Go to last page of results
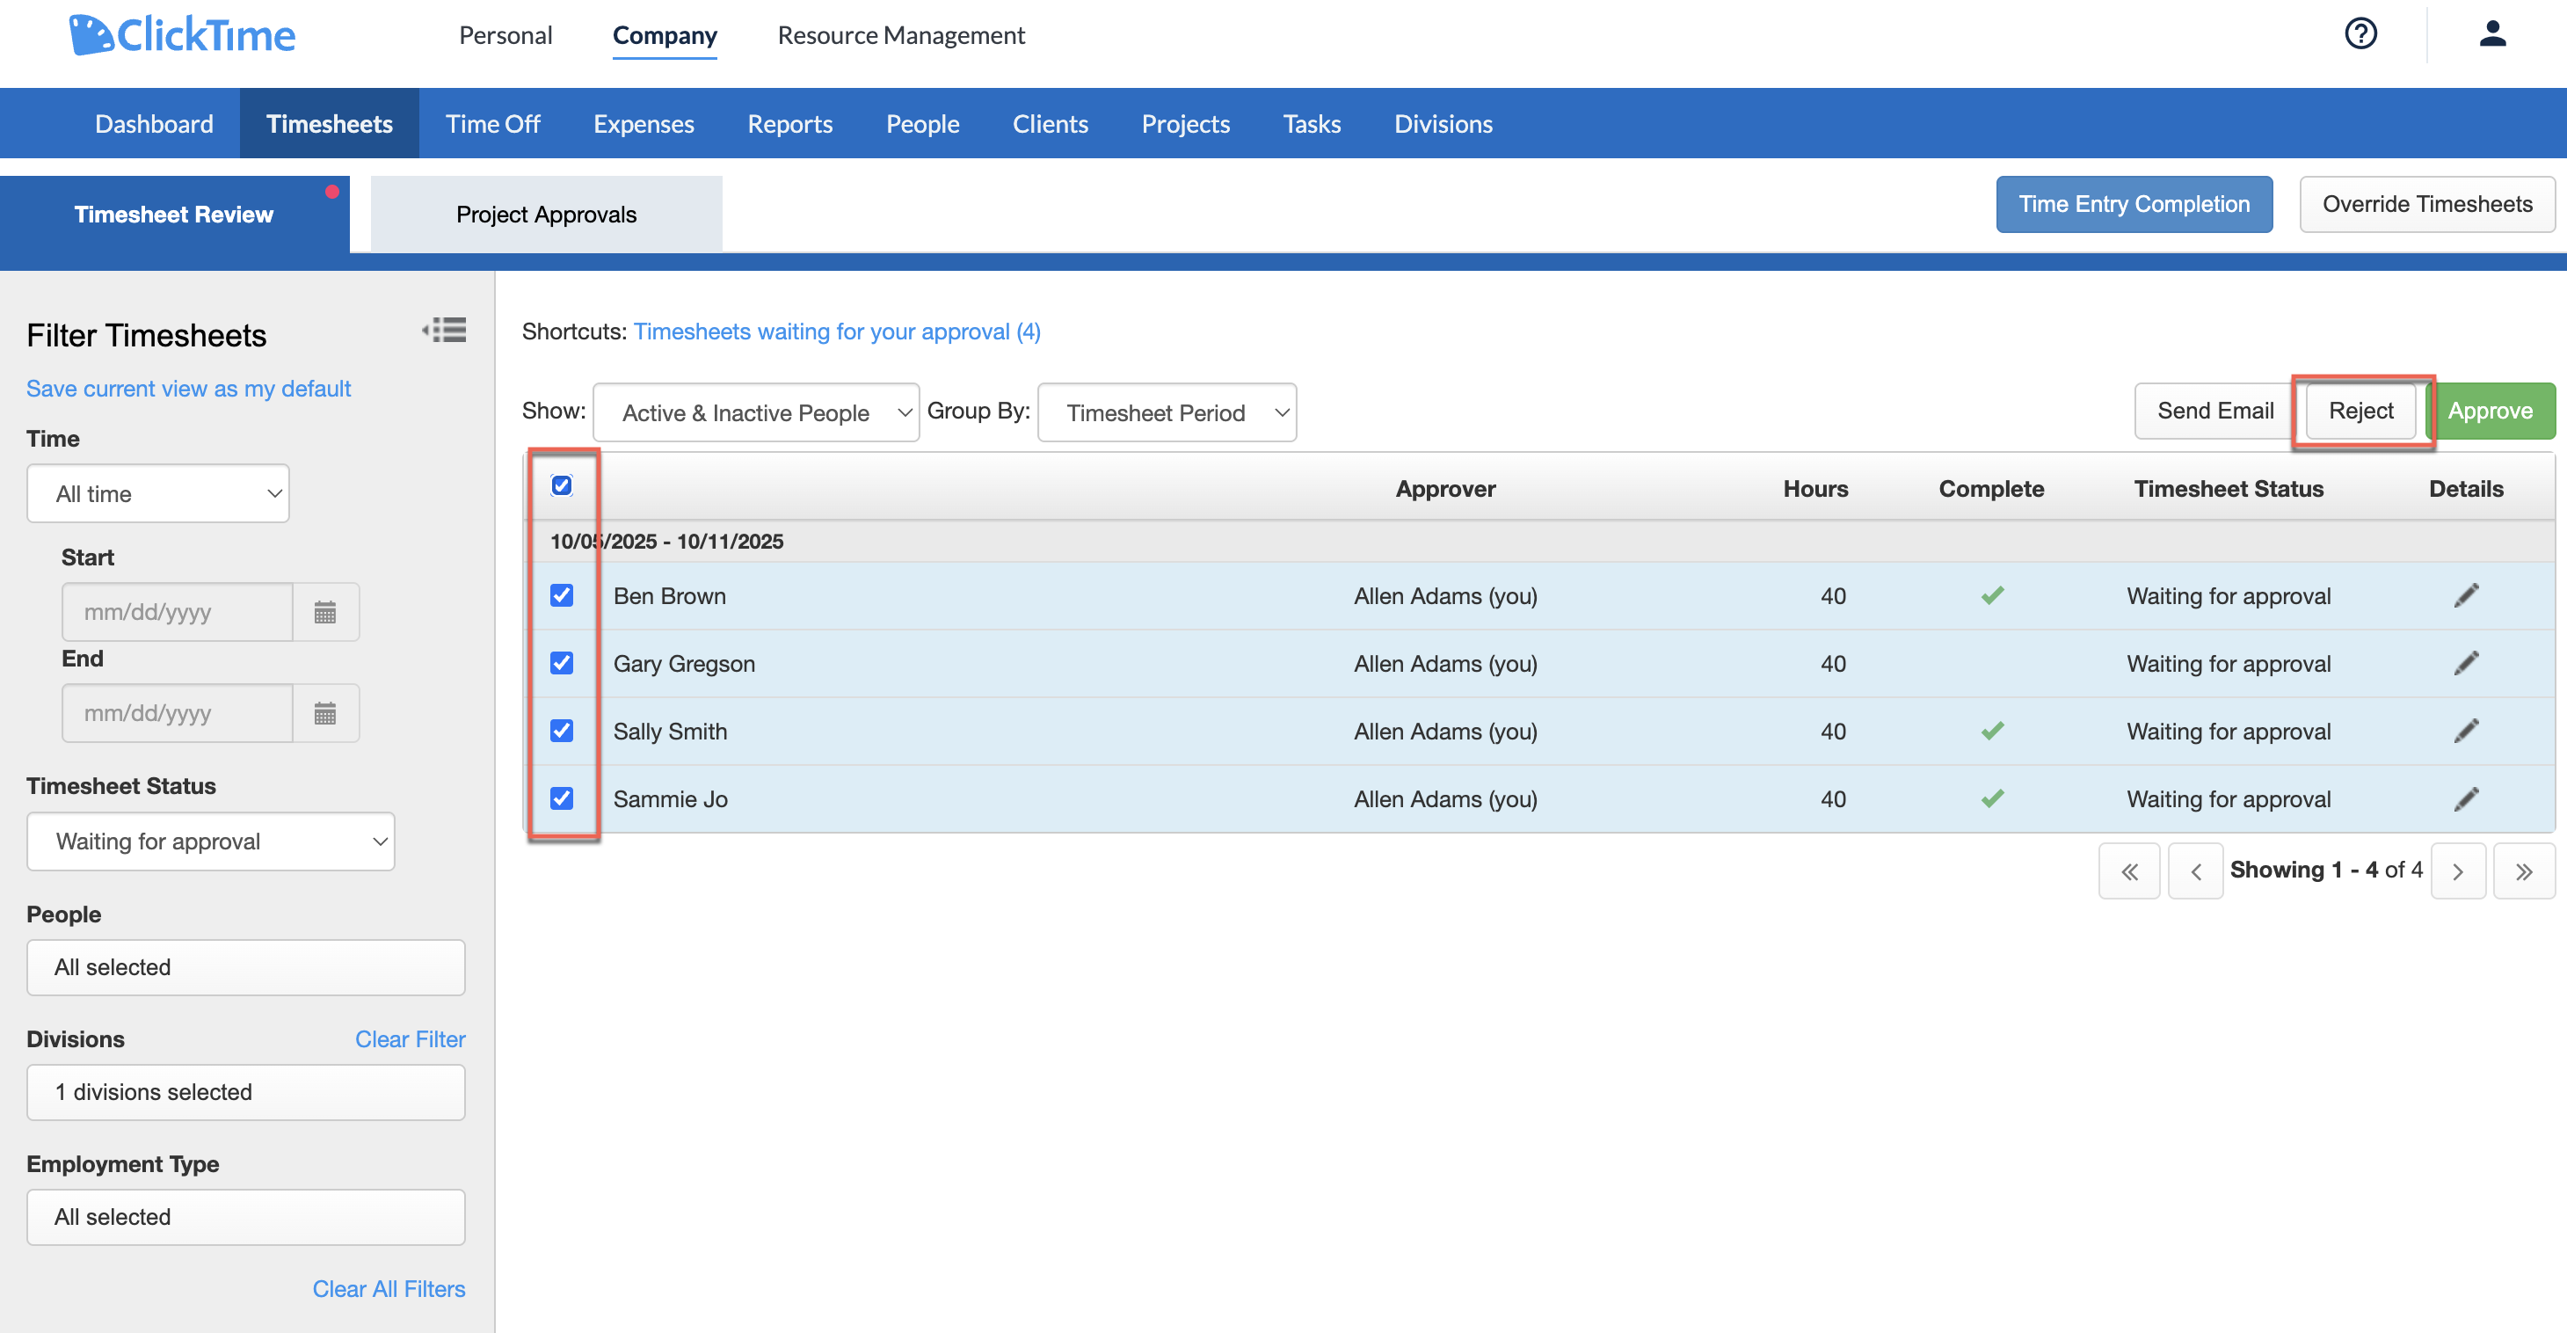The width and height of the screenshot is (2567, 1333). [x=2524, y=872]
